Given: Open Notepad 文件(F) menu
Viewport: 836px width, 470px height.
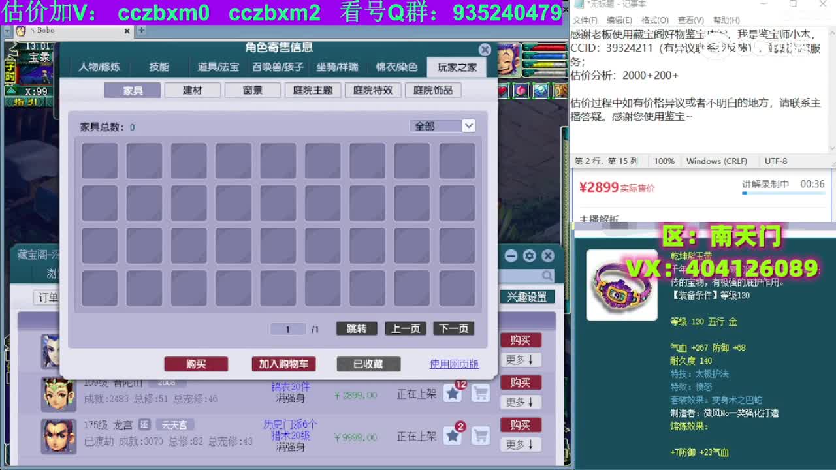Looking at the screenshot, I should point(585,20).
